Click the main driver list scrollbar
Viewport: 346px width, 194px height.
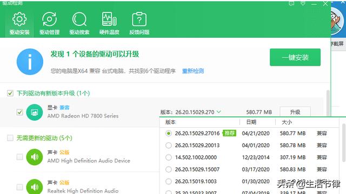coord(328,103)
